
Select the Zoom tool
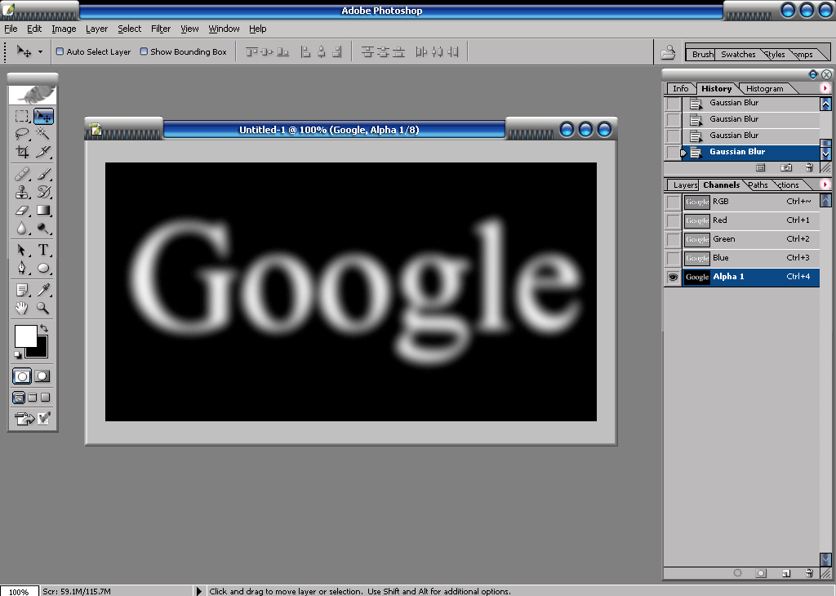click(x=43, y=308)
